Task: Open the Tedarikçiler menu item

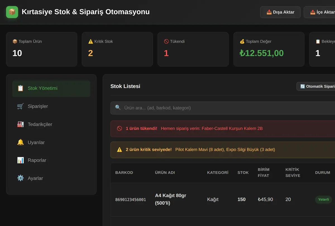Action: pyautogui.click(x=51, y=124)
